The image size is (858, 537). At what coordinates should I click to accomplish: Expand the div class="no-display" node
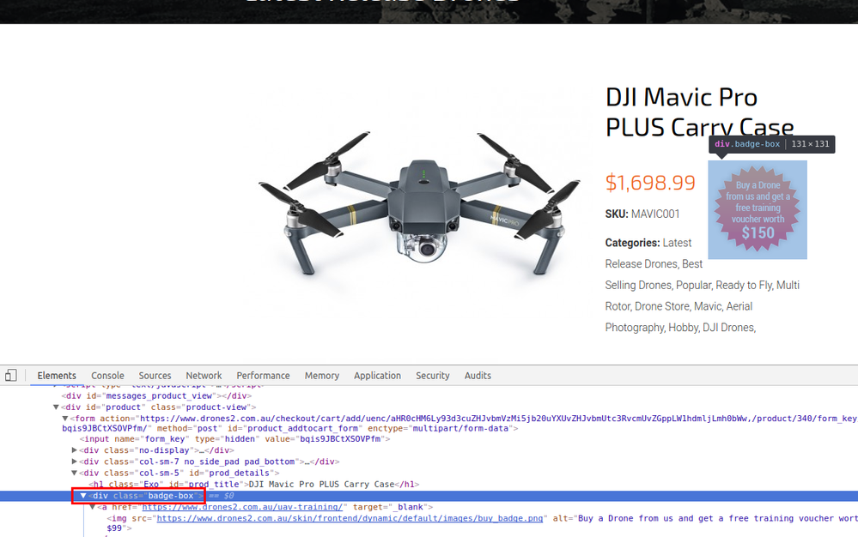point(75,450)
